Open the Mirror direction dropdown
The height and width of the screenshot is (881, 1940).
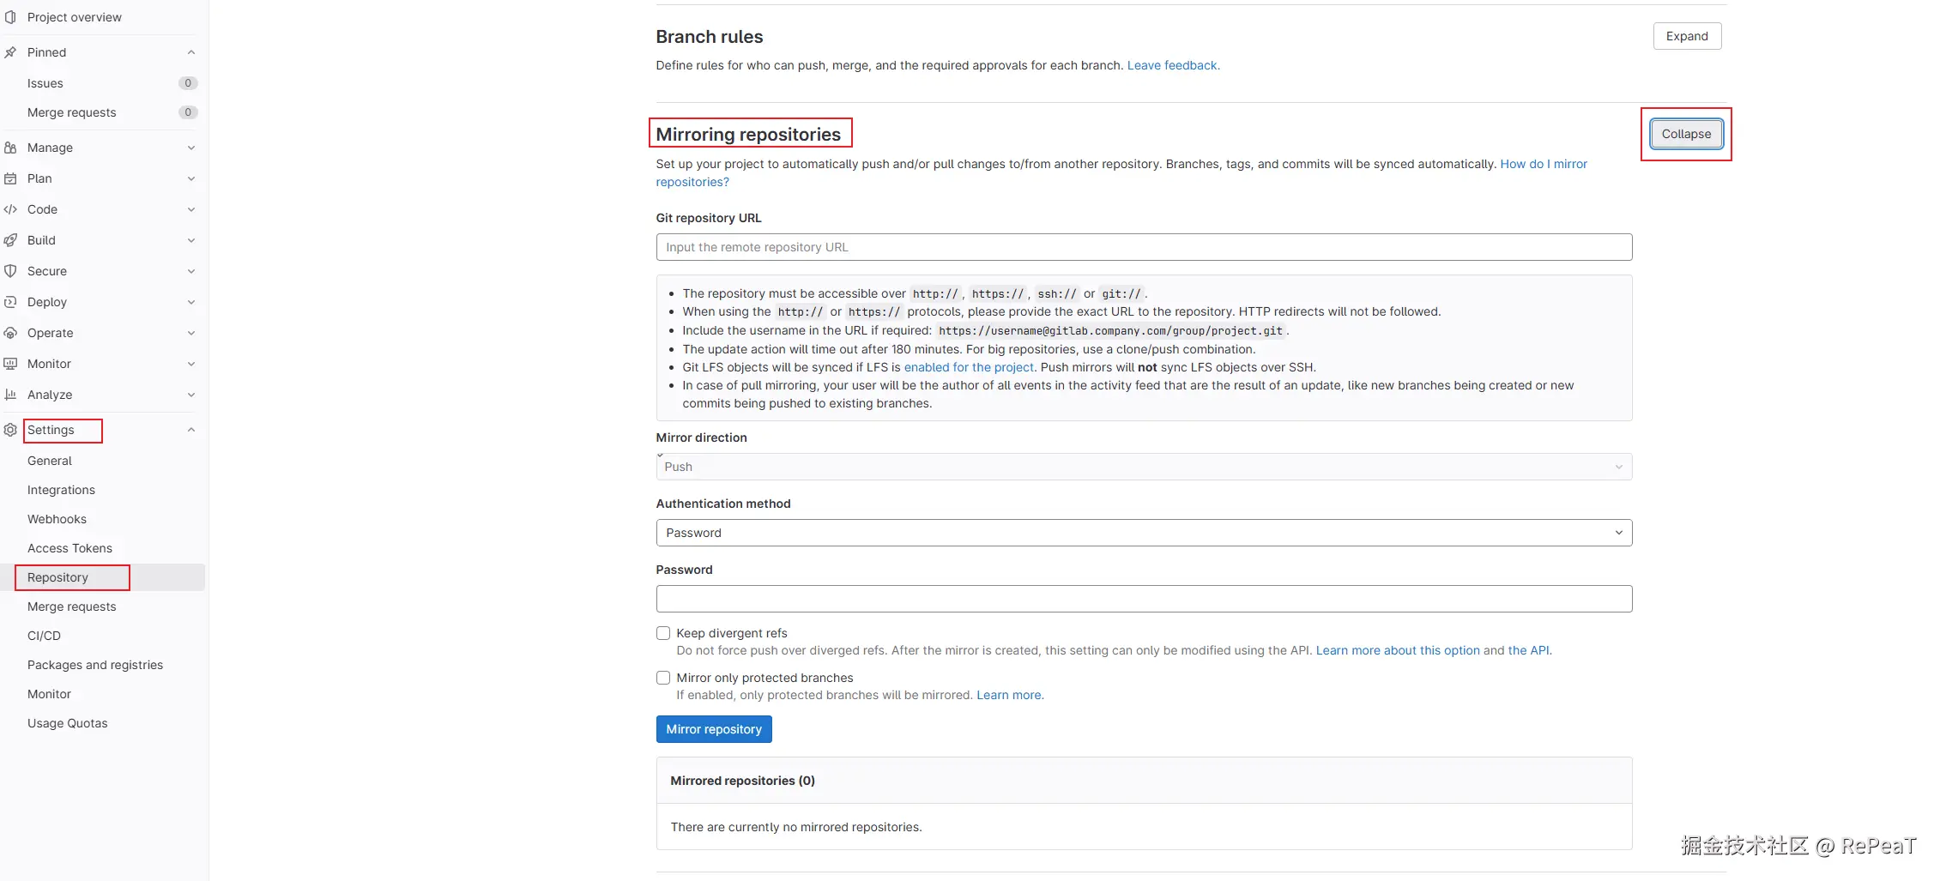[1143, 466]
